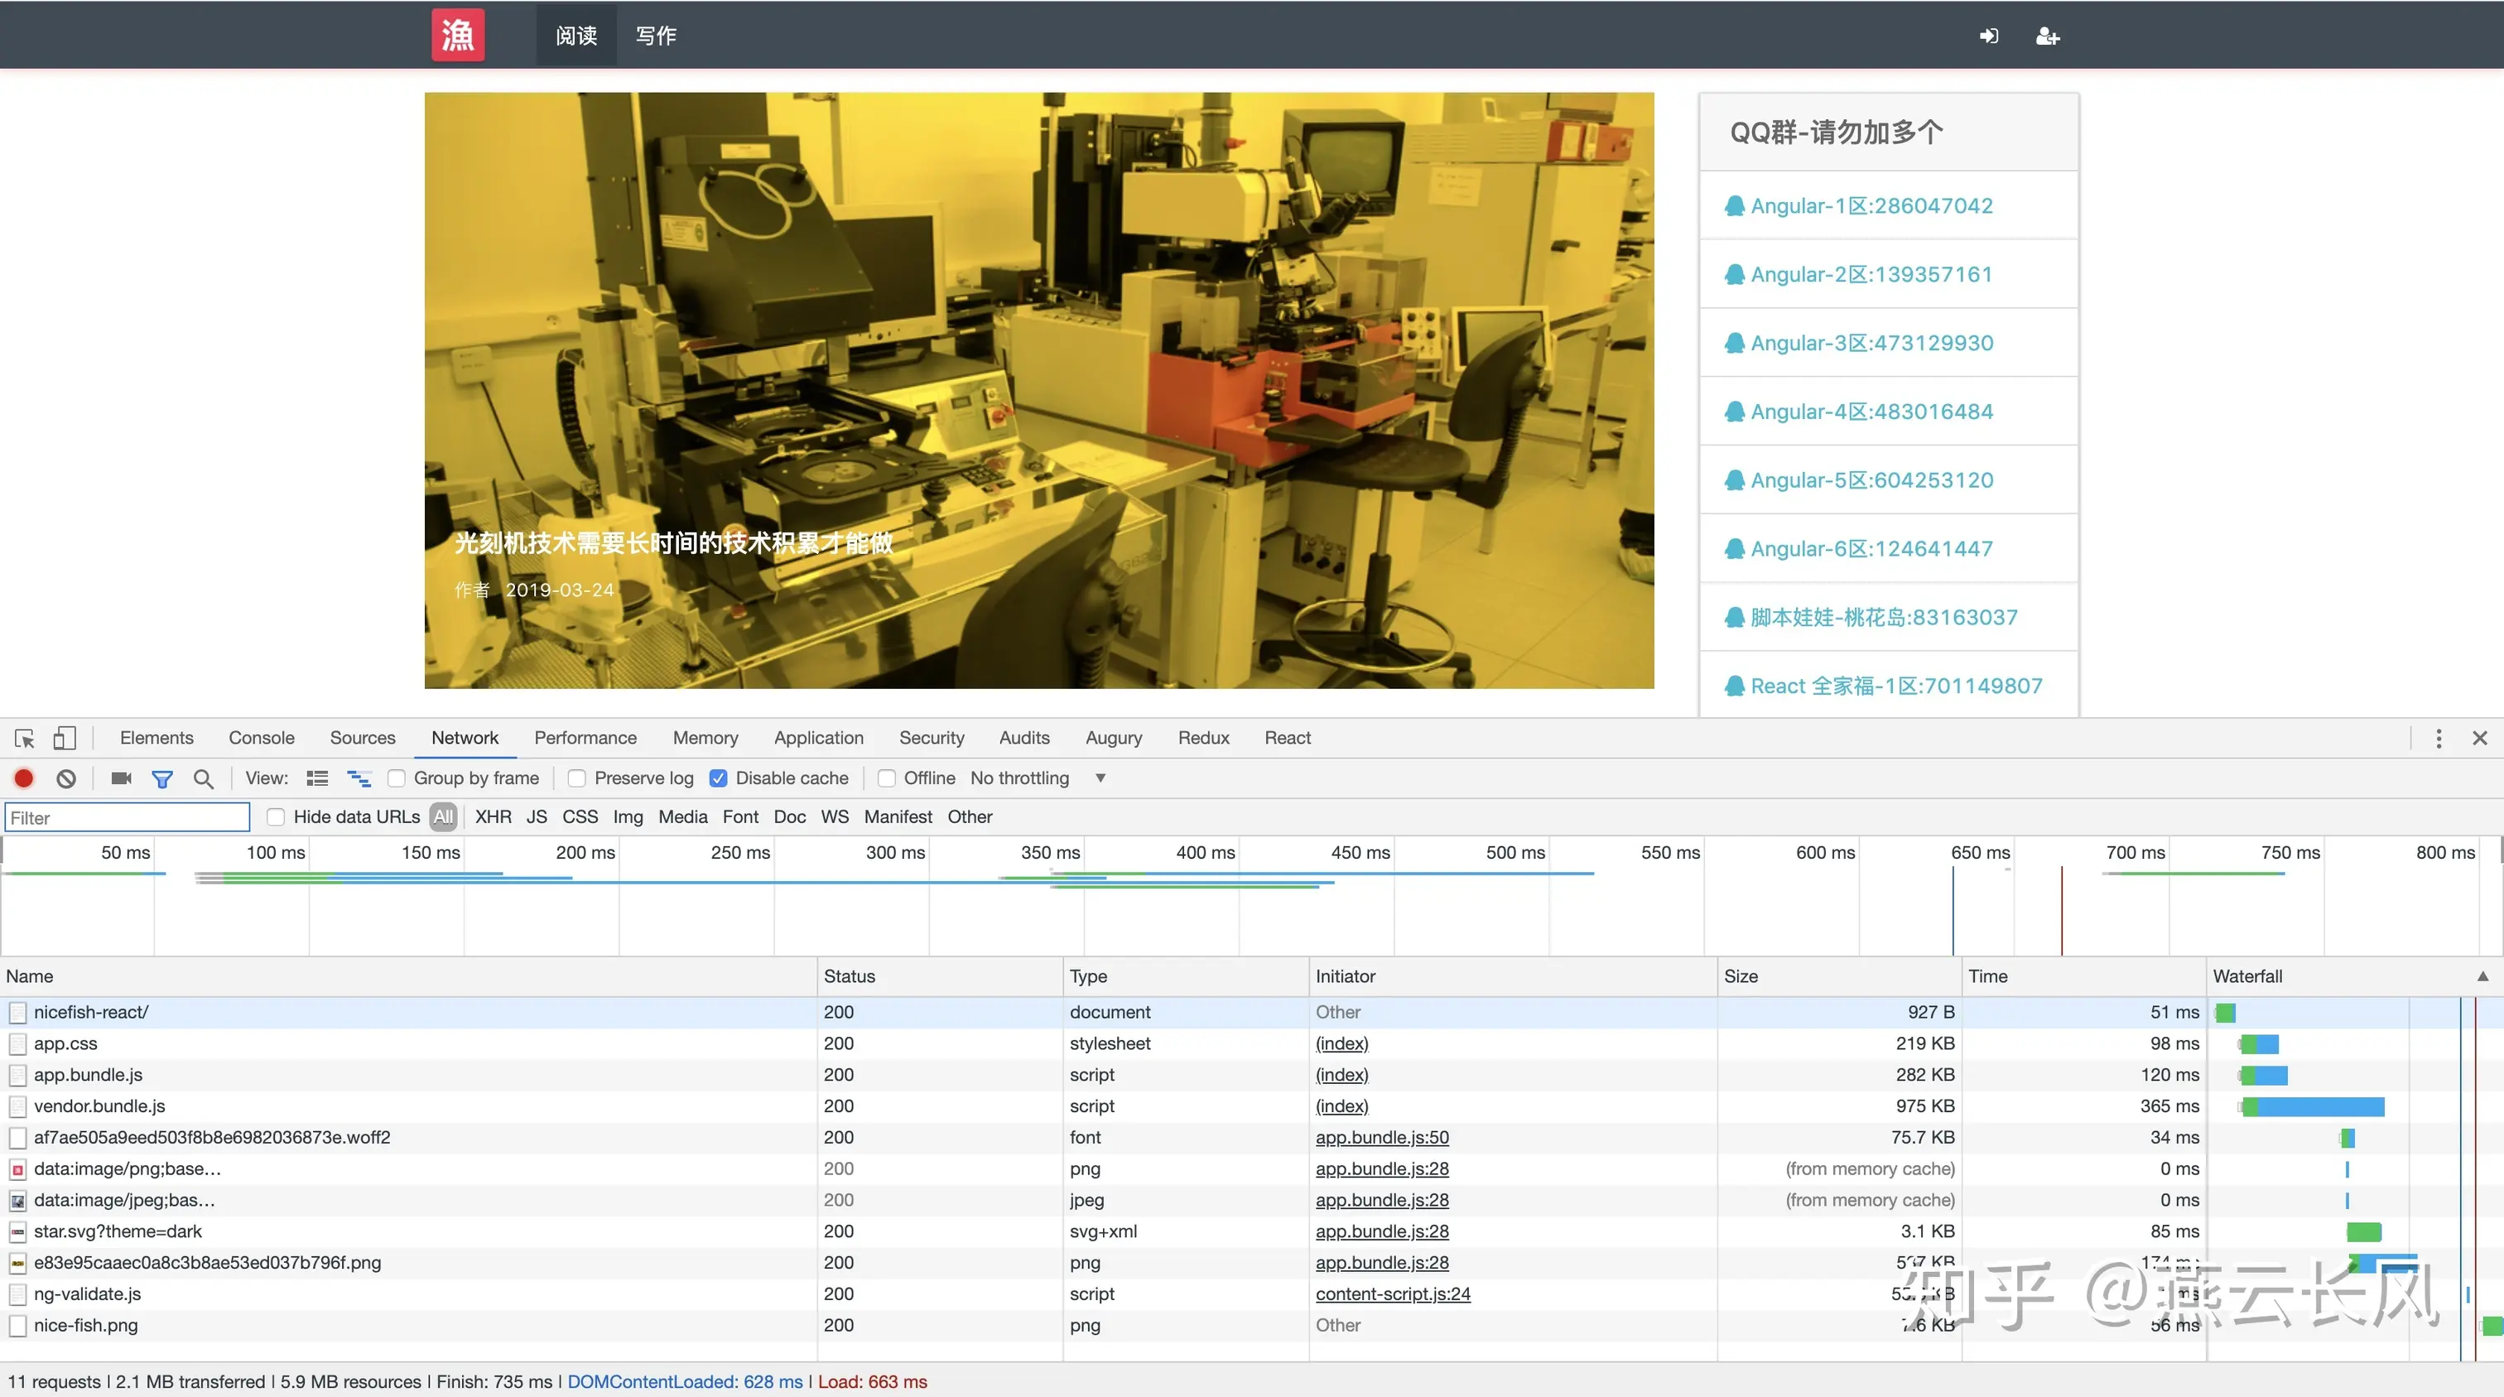2504x1397 pixels.
Task: Sort by the Waterfall column arrow
Action: pos(2482,976)
